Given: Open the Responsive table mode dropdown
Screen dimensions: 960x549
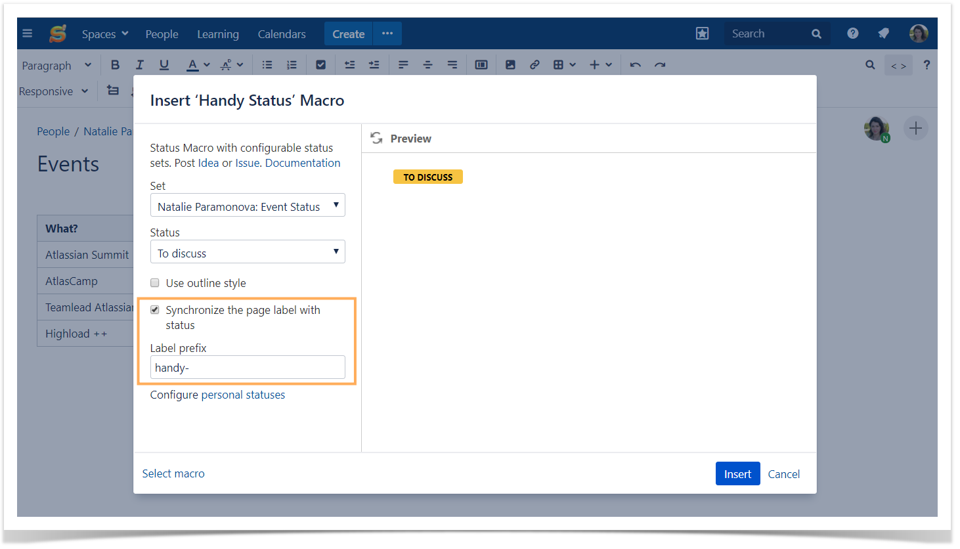Looking at the screenshot, I should pos(53,91).
